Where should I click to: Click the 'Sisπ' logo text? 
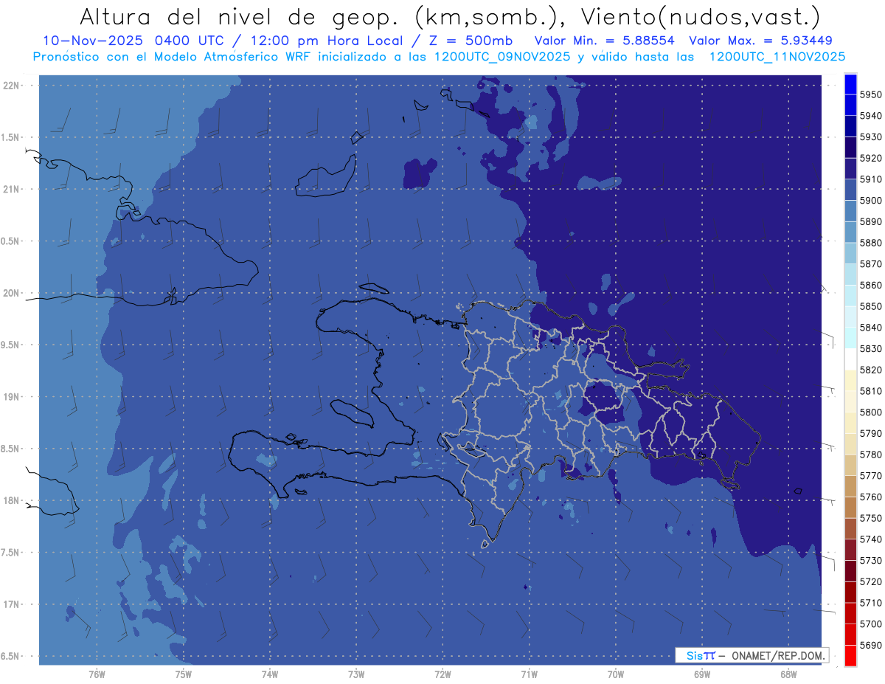pyautogui.click(x=700, y=655)
